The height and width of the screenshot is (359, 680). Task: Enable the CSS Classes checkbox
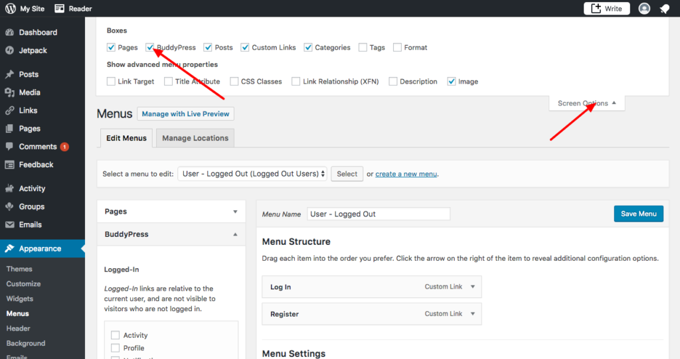pos(234,82)
